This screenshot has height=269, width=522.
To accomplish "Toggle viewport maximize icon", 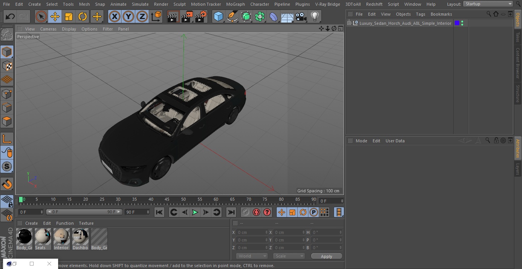I will (340, 29).
